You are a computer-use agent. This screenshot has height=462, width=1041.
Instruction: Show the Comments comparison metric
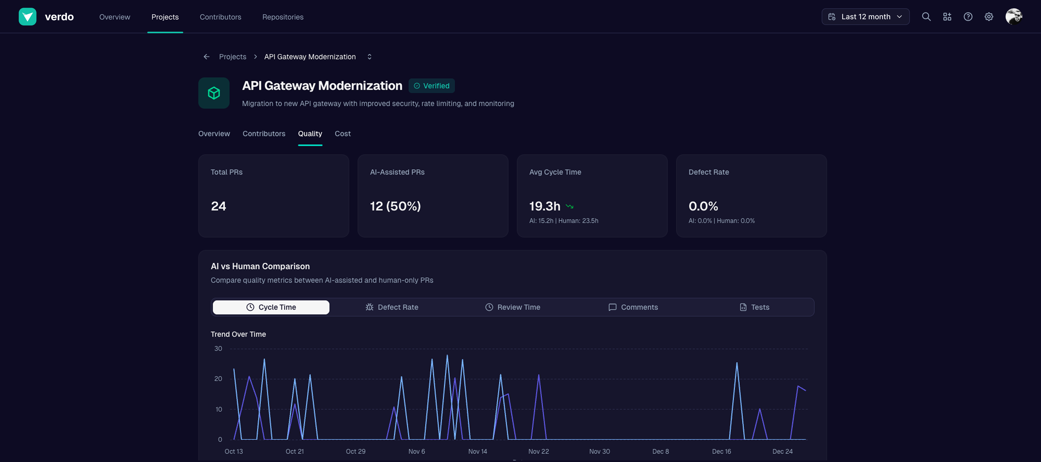tap(633, 307)
